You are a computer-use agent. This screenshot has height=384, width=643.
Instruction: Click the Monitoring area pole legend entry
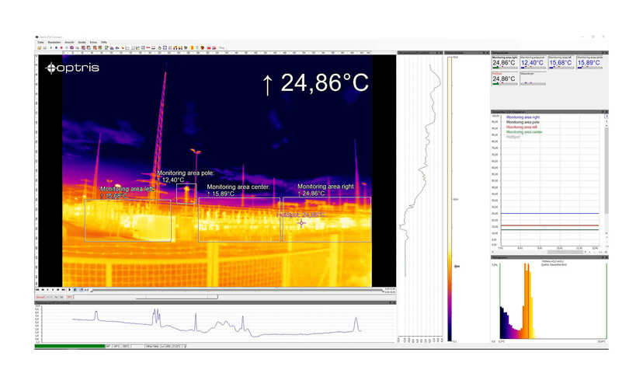coord(523,122)
